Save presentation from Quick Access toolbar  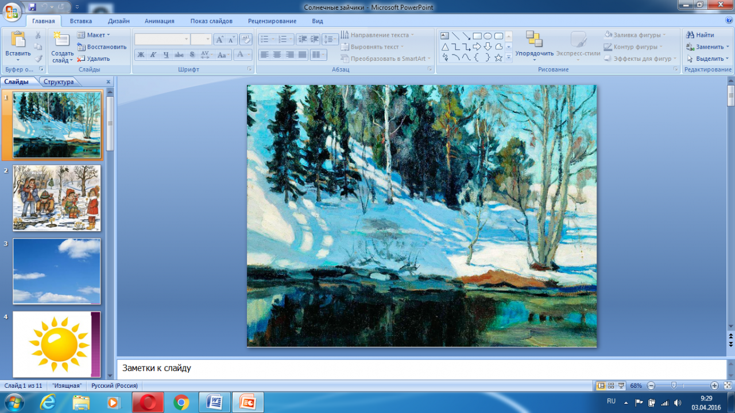pyautogui.click(x=32, y=7)
